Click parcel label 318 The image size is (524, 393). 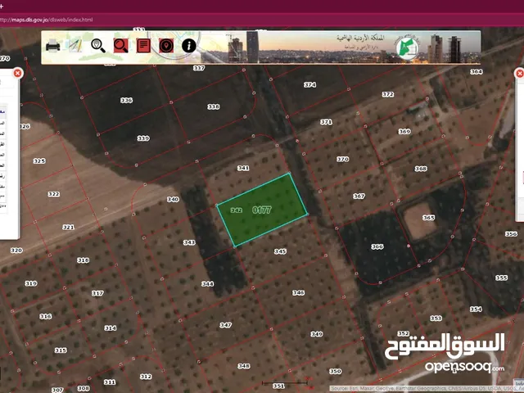pos(84,260)
